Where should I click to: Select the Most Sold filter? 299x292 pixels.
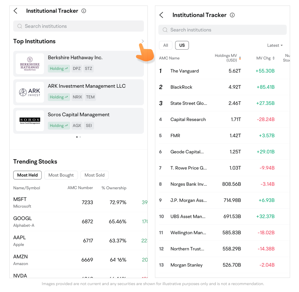click(x=94, y=175)
